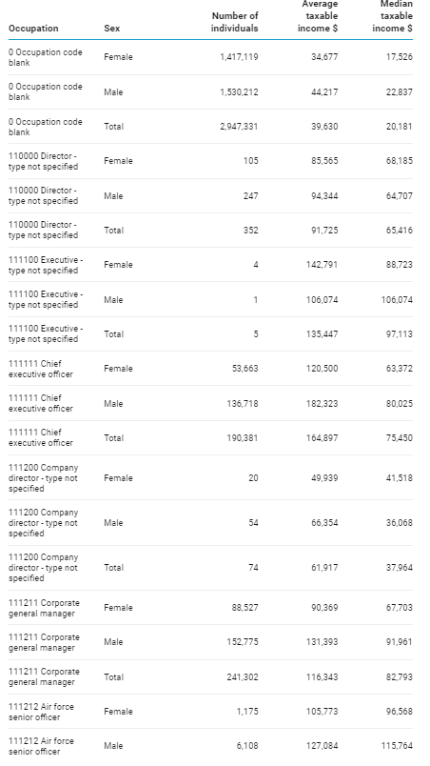Screen dimensions: 430x766
Task: Click the Number of individuals column header
Action: pos(234,22)
